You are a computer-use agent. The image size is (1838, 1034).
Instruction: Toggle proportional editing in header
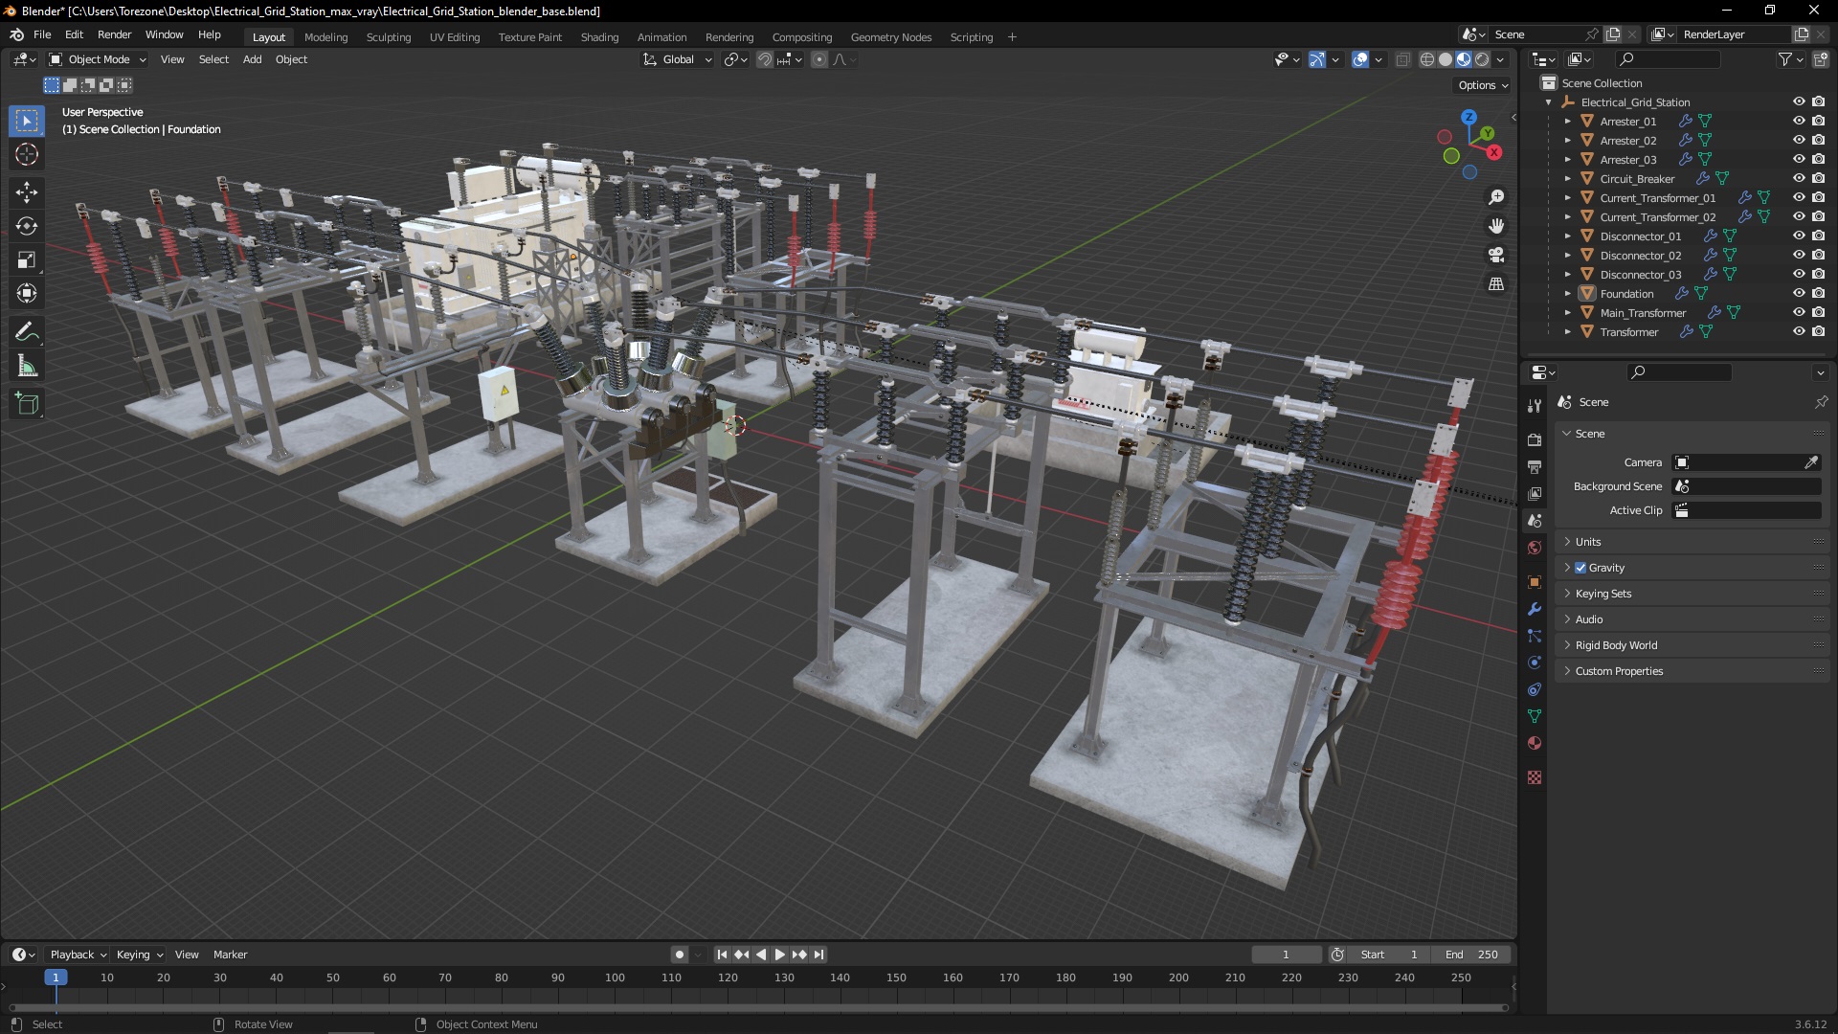[819, 59]
